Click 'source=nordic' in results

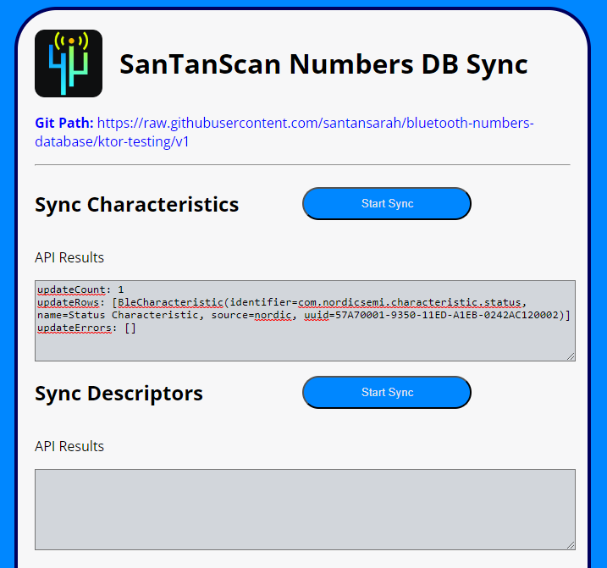click(x=251, y=315)
